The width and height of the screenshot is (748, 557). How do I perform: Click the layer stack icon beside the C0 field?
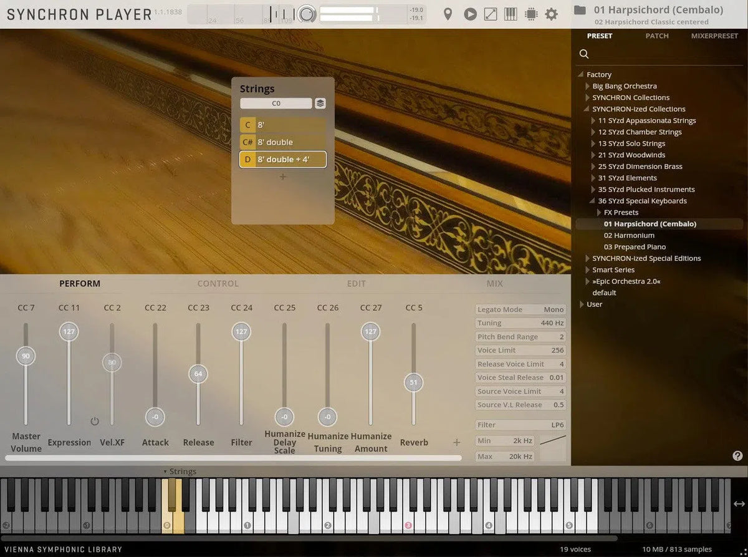320,103
